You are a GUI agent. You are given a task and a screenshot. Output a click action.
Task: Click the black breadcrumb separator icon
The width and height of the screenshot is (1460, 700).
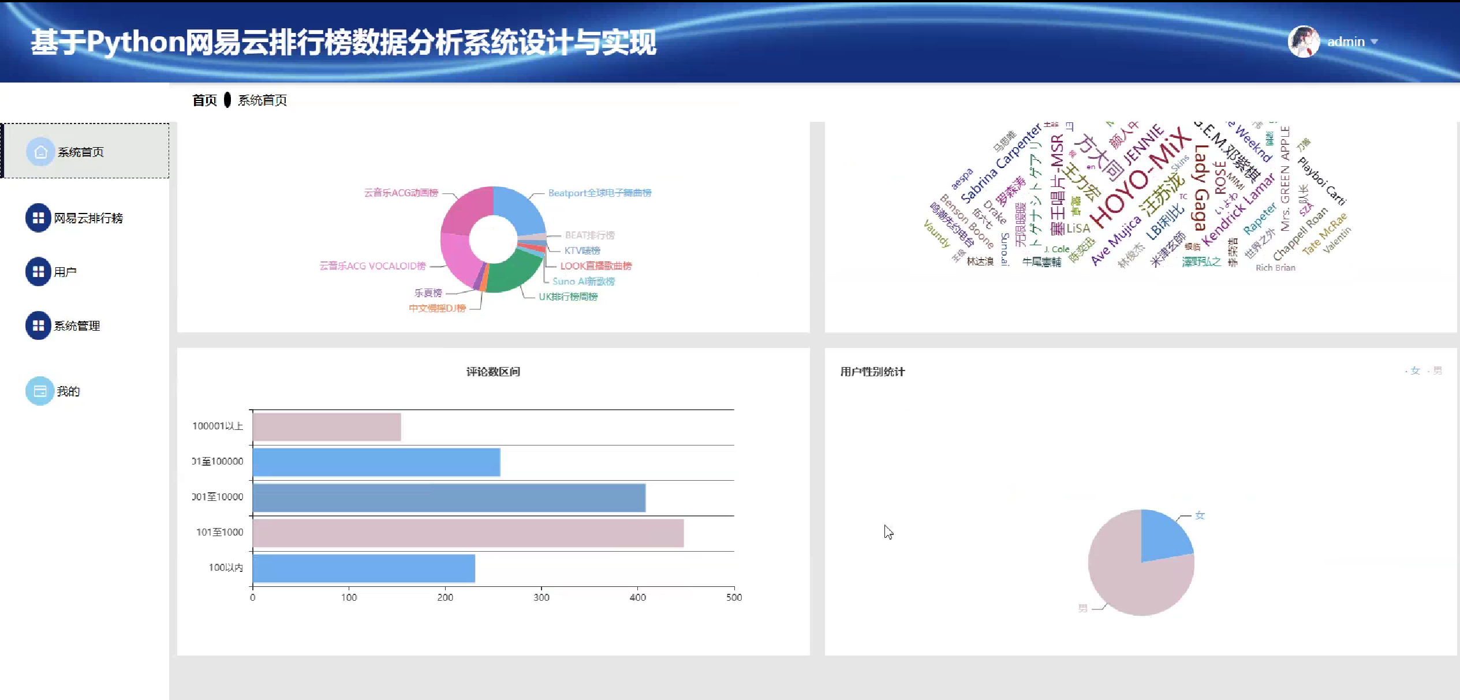(x=227, y=100)
